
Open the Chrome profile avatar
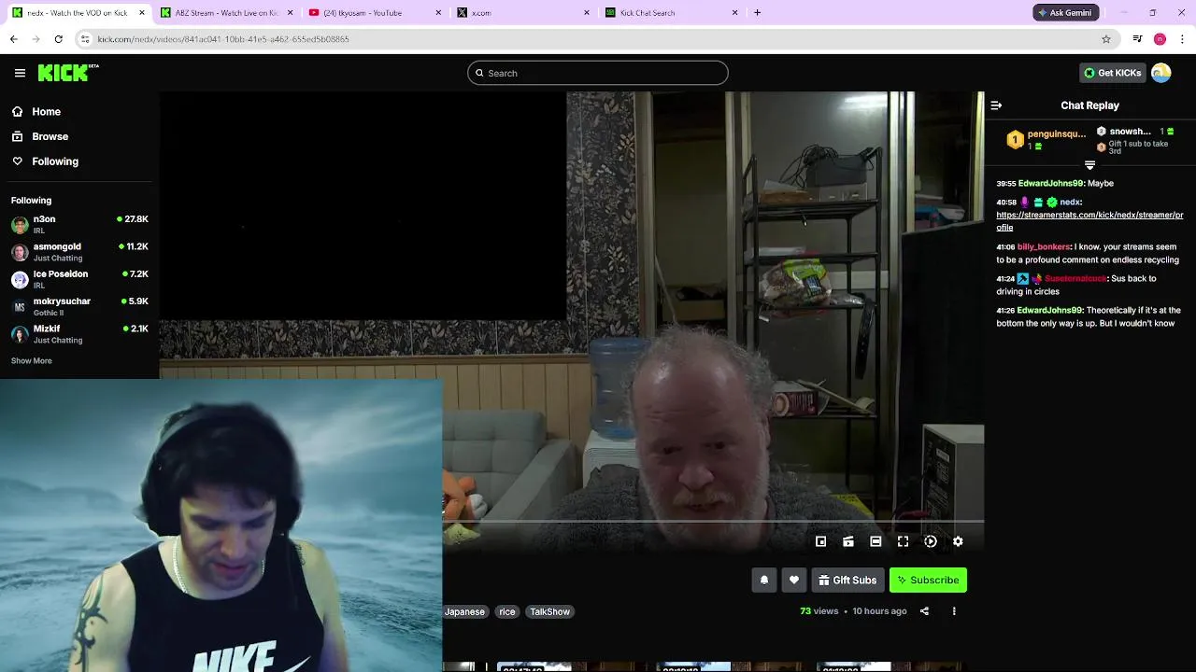1160,39
